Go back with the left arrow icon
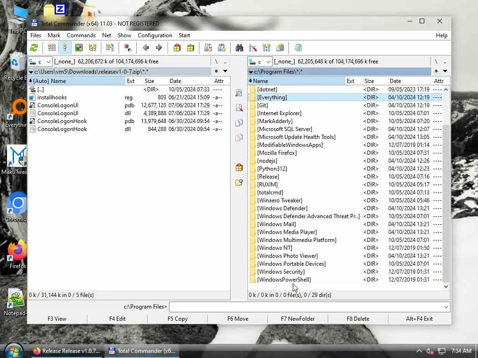 coord(146,48)
